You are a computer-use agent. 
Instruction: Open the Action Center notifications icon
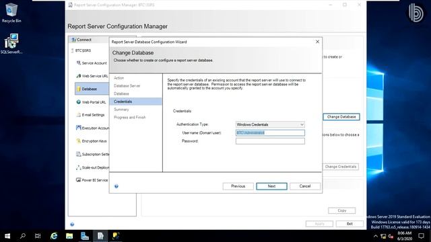click(421, 236)
